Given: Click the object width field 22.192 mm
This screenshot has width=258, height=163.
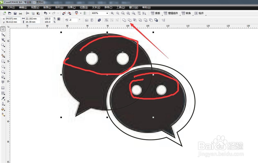Looking at the screenshot, I should click(33, 19).
